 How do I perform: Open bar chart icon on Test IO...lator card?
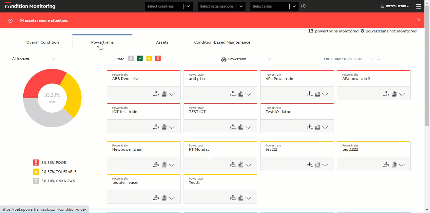tap(317, 127)
